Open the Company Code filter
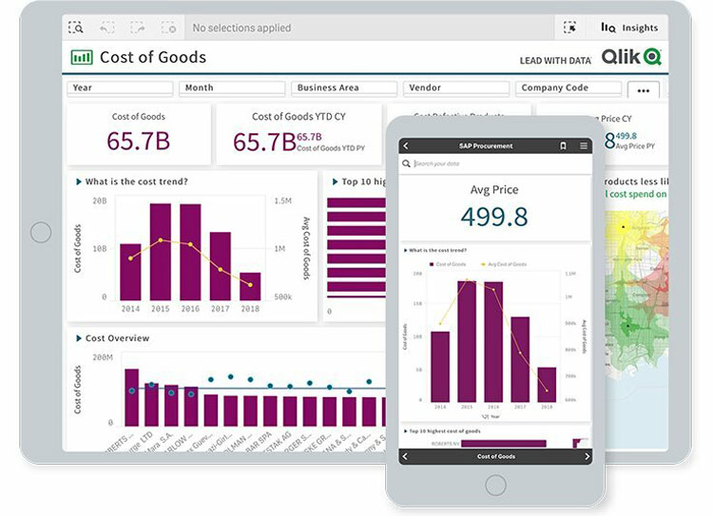The height and width of the screenshot is (516, 713). click(x=567, y=88)
